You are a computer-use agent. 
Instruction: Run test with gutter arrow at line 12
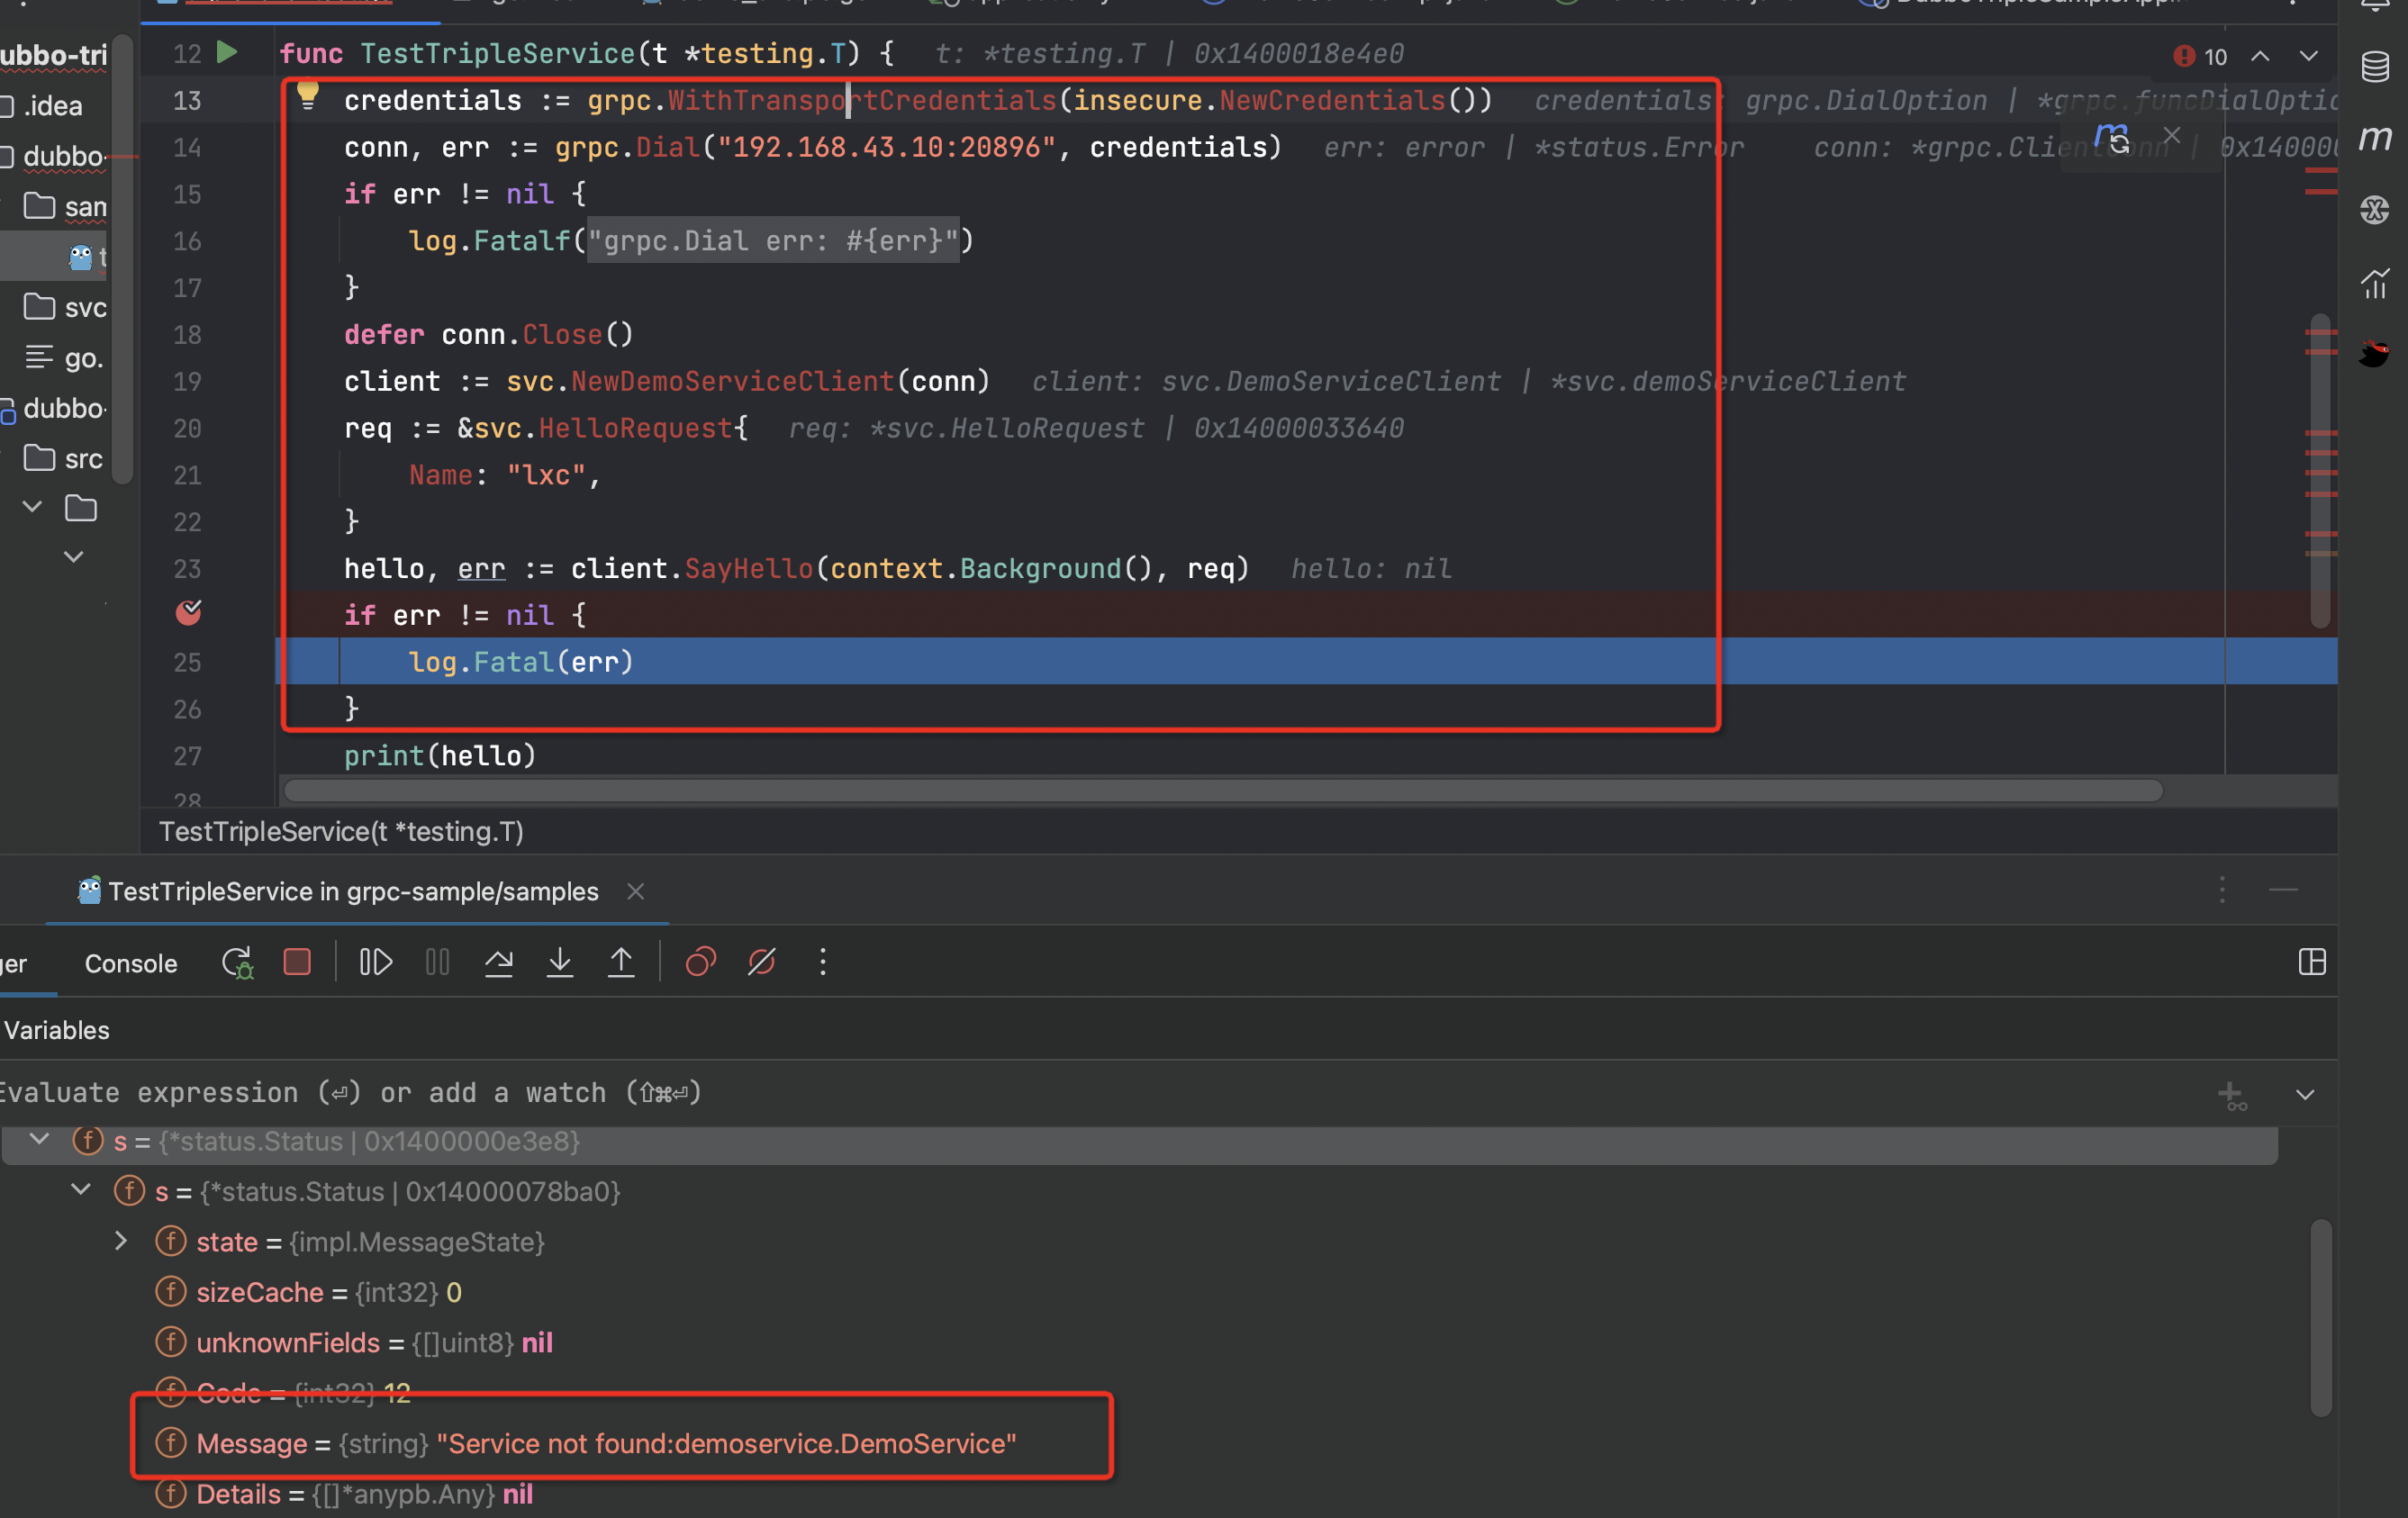227,52
